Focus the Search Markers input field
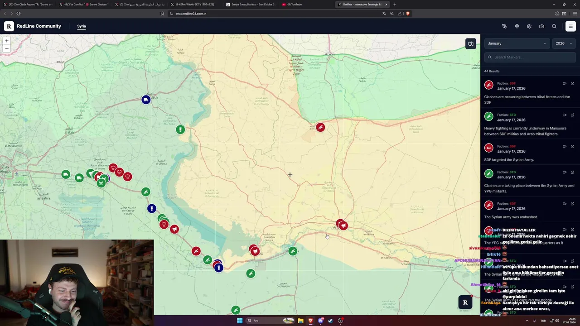The height and width of the screenshot is (326, 580). (x=530, y=57)
